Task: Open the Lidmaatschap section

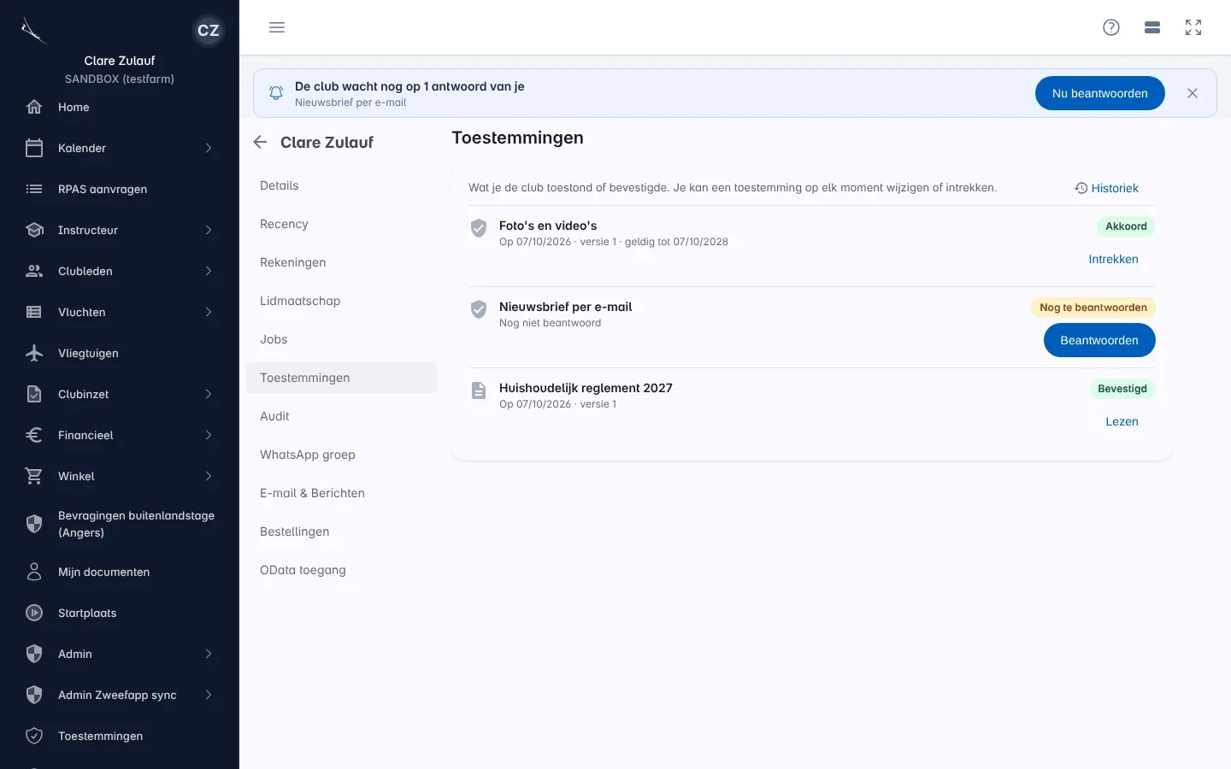Action: click(341, 301)
